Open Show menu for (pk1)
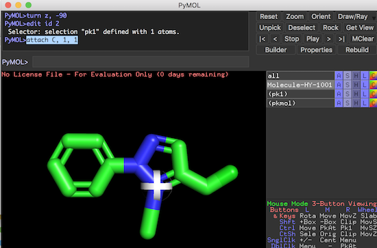 [x=348, y=94]
